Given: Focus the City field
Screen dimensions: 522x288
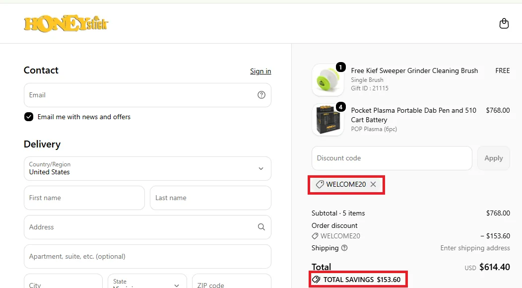Looking at the screenshot, I should pyautogui.click(x=63, y=281).
